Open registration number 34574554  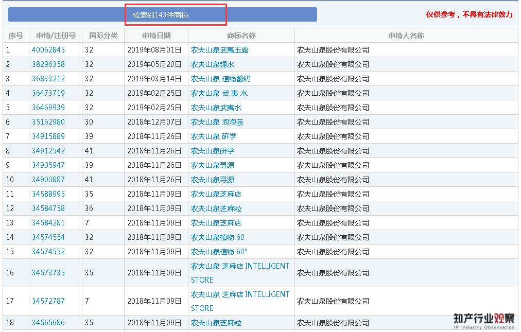click(x=48, y=237)
